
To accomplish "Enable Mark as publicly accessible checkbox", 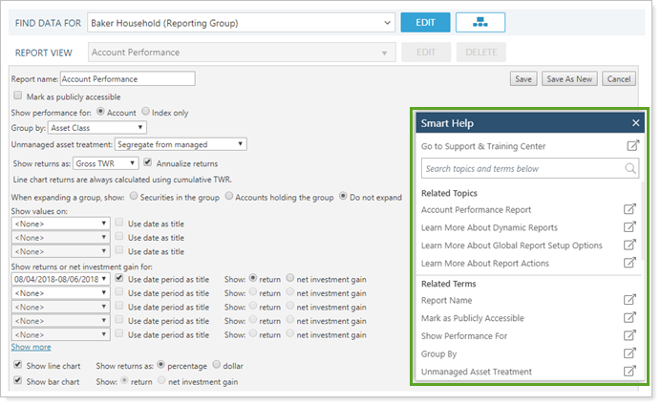I will pos(19,96).
